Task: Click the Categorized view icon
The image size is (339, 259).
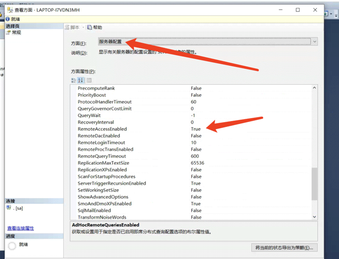Action: (74, 81)
